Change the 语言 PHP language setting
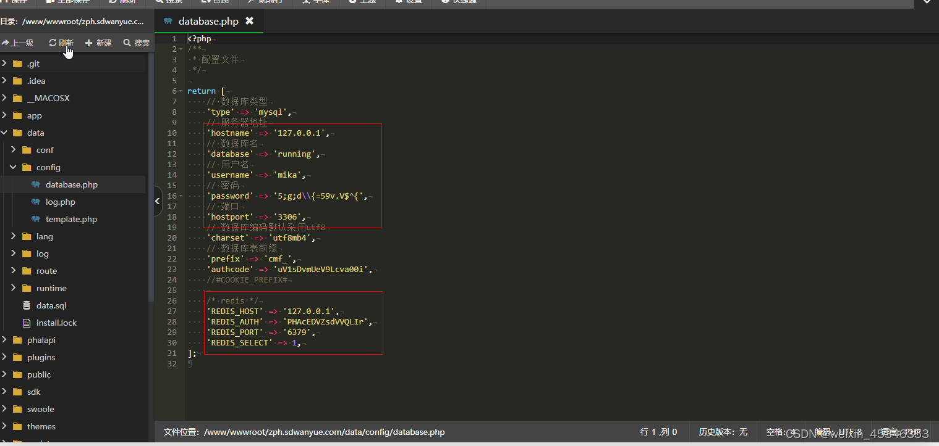This screenshot has width=939, height=446. [x=901, y=432]
